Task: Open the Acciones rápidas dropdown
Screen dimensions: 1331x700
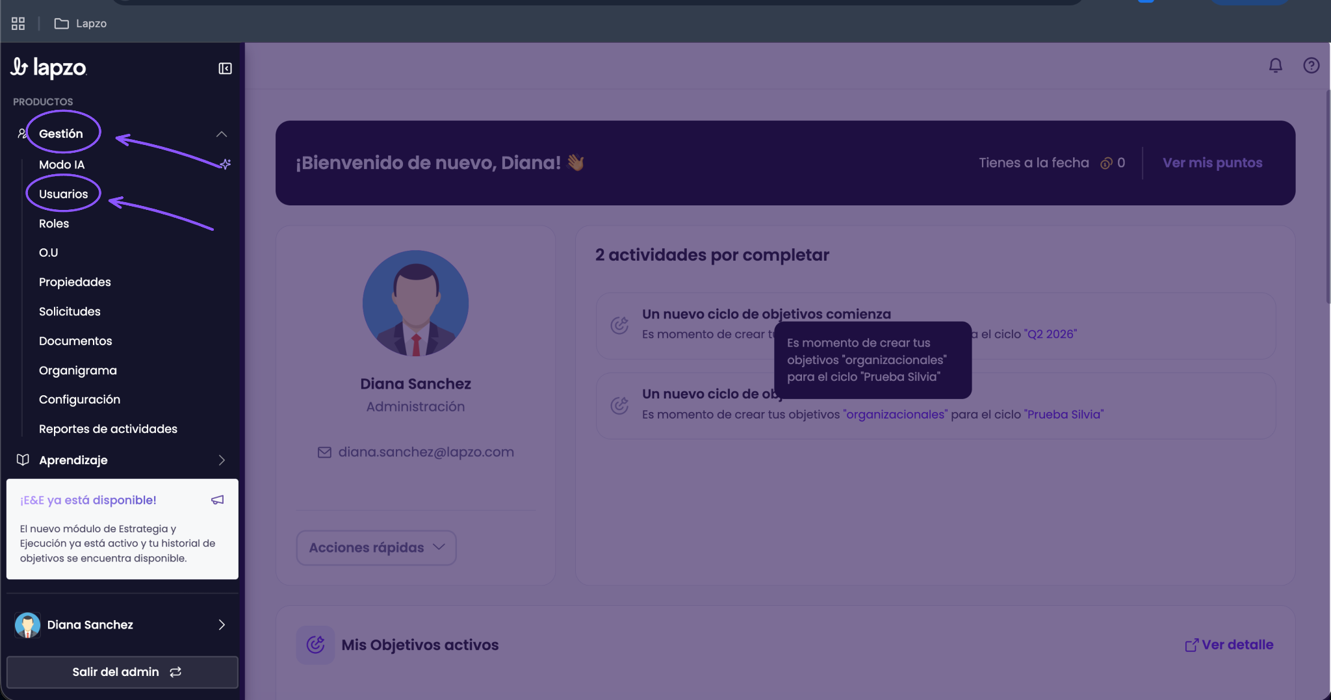Action: point(376,547)
